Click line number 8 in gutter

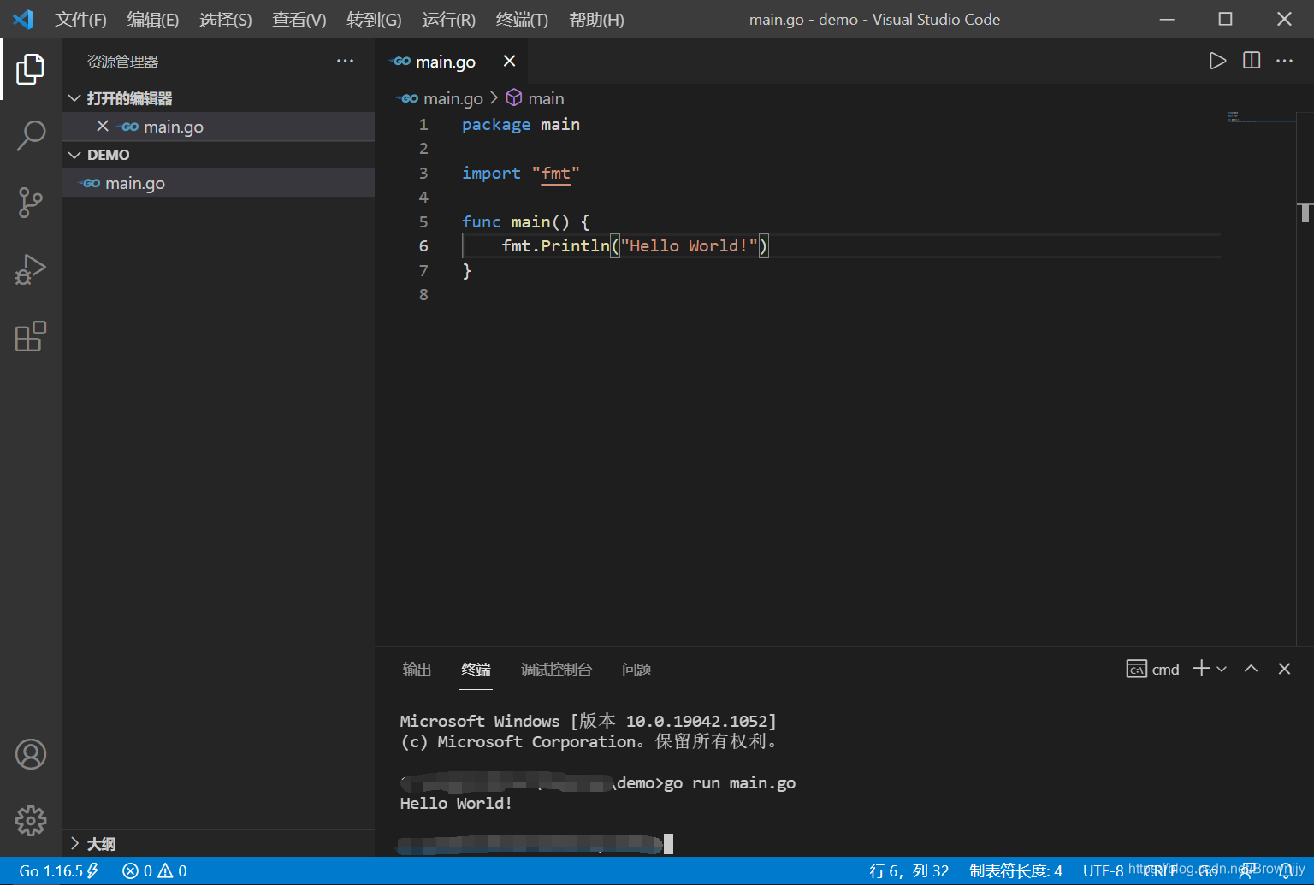(x=423, y=294)
